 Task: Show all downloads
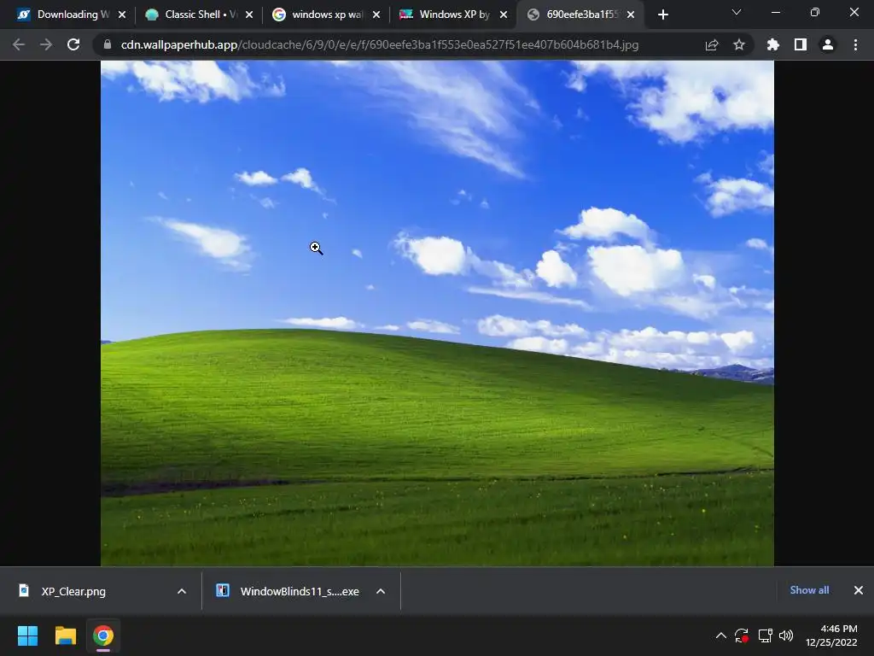click(809, 590)
